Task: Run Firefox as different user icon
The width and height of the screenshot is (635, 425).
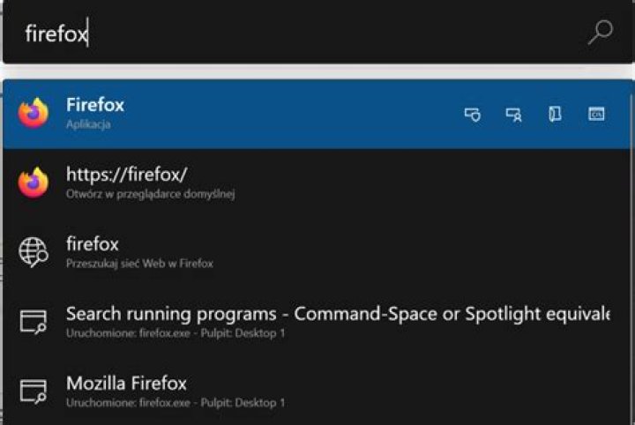Action: pos(514,115)
